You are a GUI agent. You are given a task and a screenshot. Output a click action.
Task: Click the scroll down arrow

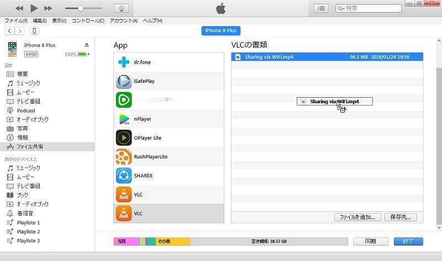[x=439, y=227]
